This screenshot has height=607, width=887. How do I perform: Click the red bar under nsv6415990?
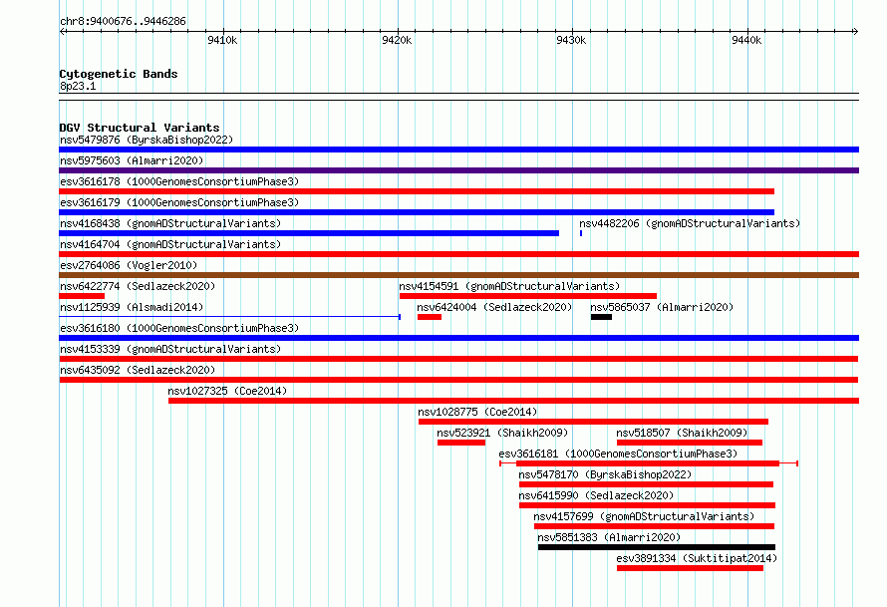point(647,505)
